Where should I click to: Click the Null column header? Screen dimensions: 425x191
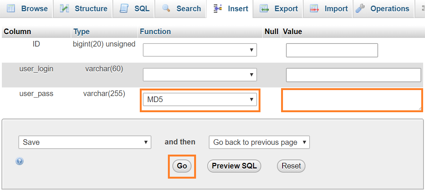coord(272,32)
